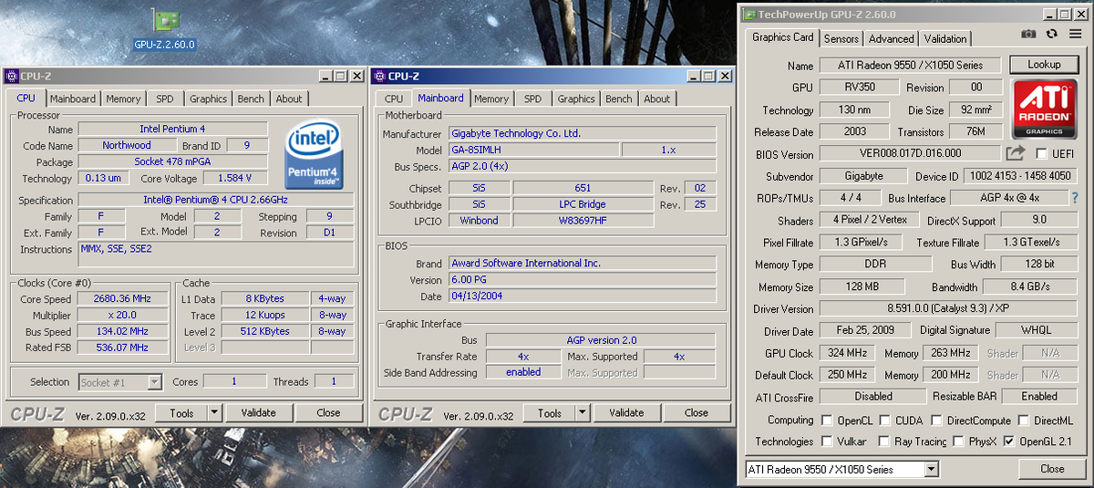Open Bench tab in left CPU-Z window
The image size is (1094, 488).
point(251,99)
